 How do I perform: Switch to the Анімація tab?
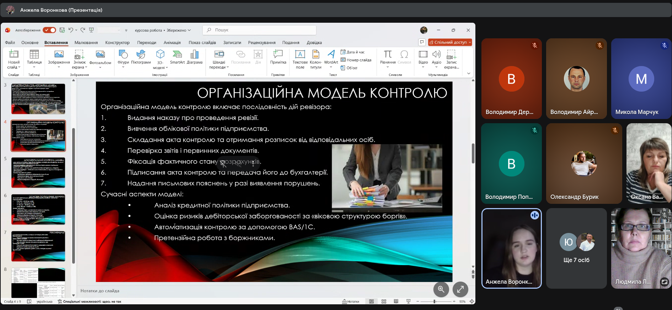[172, 43]
